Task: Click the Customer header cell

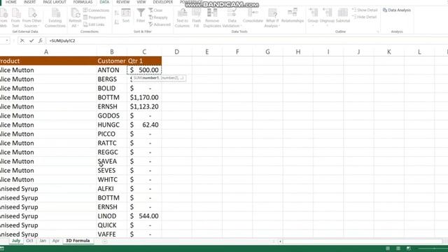Action: (x=112, y=61)
